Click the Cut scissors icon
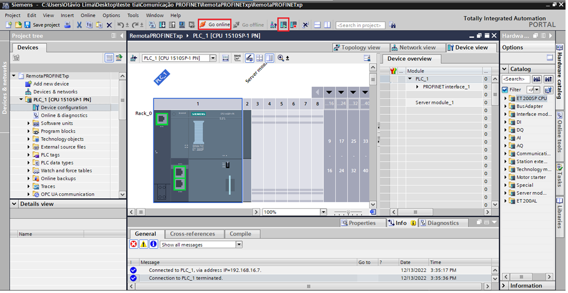Viewport: 568px width, 293px height. 79,25
